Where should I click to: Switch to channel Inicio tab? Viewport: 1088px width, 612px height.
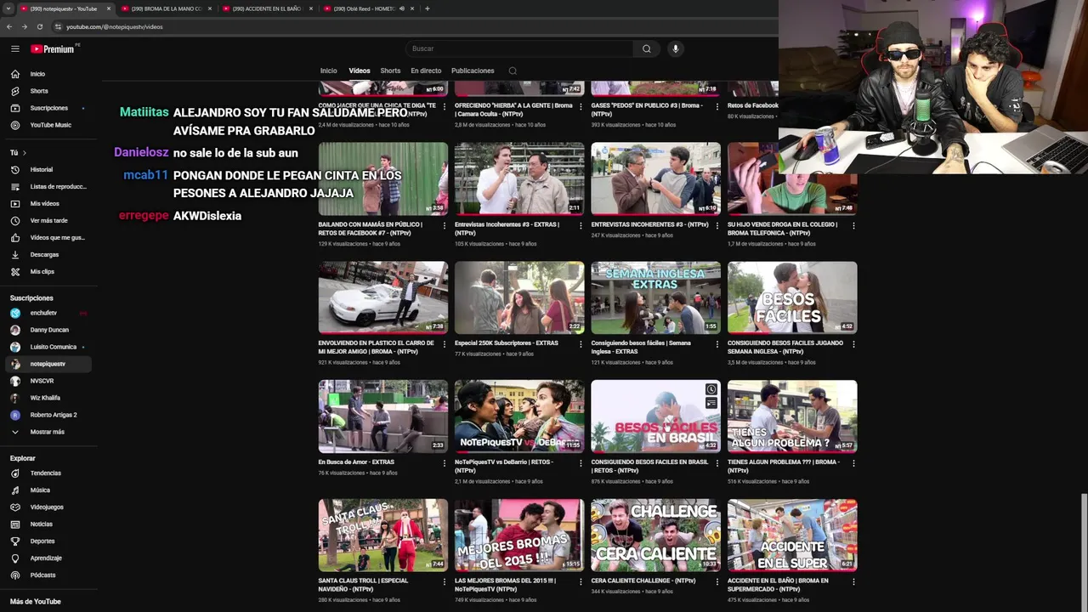click(328, 71)
